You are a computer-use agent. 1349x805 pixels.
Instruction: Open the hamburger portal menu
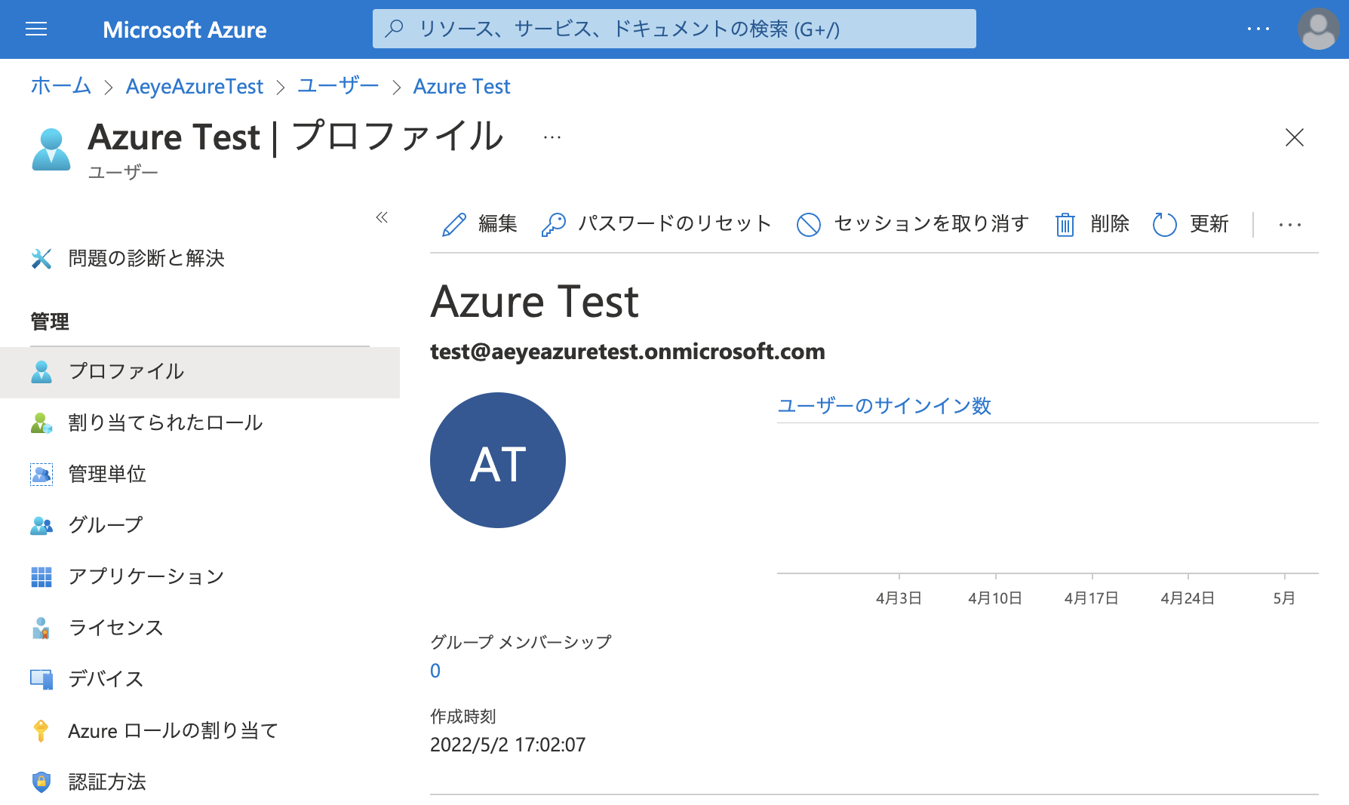(x=36, y=29)
